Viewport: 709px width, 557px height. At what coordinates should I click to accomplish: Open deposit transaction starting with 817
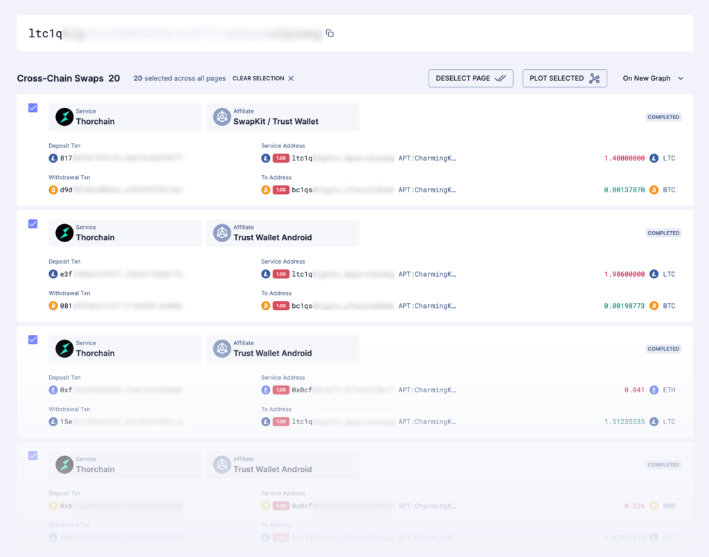pos(121,158)
